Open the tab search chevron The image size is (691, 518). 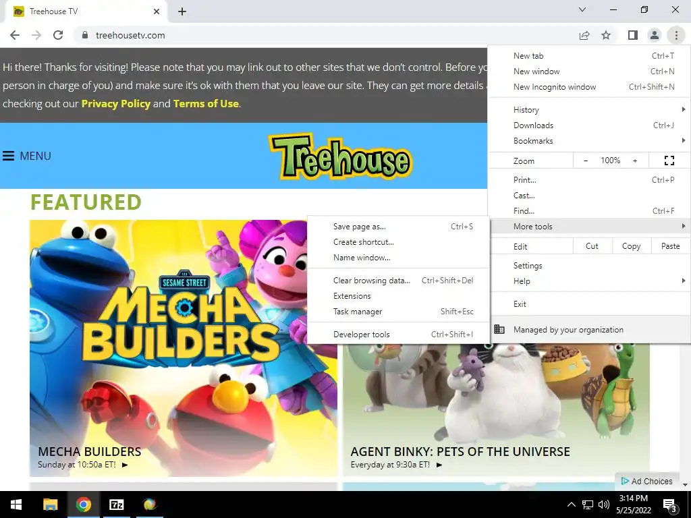coord(582,9)
